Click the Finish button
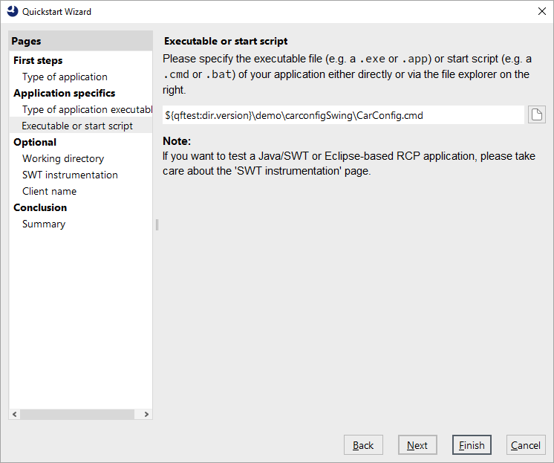554x463 pixels. point(472,445)
